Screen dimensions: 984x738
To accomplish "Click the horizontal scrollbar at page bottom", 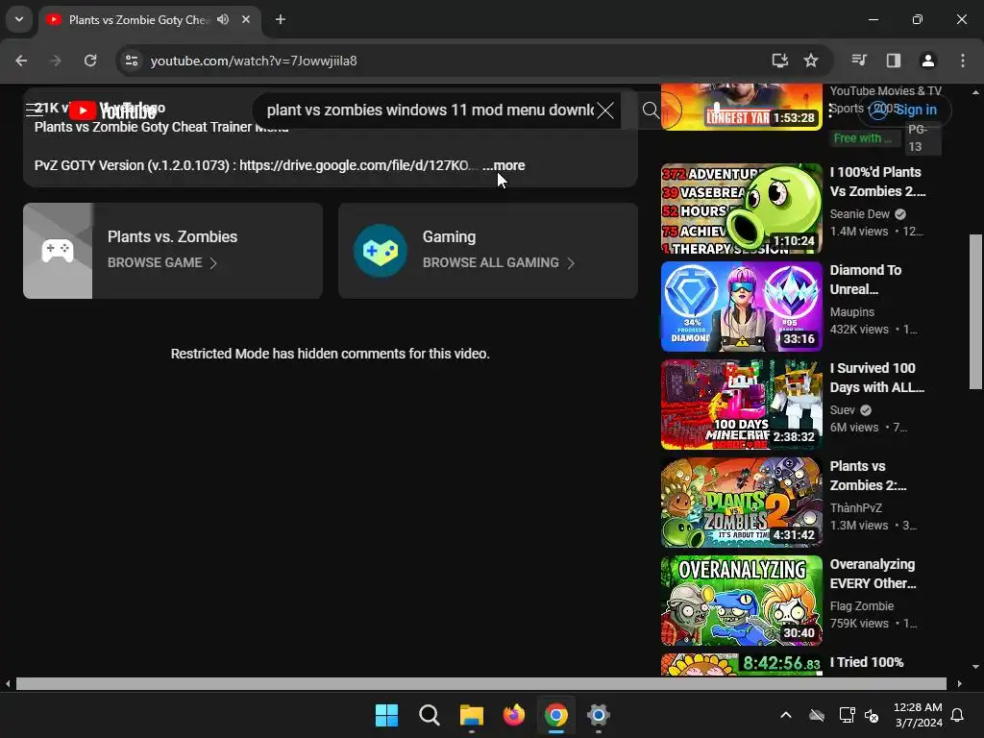I will pyautogui.click(x=480, y=684).
